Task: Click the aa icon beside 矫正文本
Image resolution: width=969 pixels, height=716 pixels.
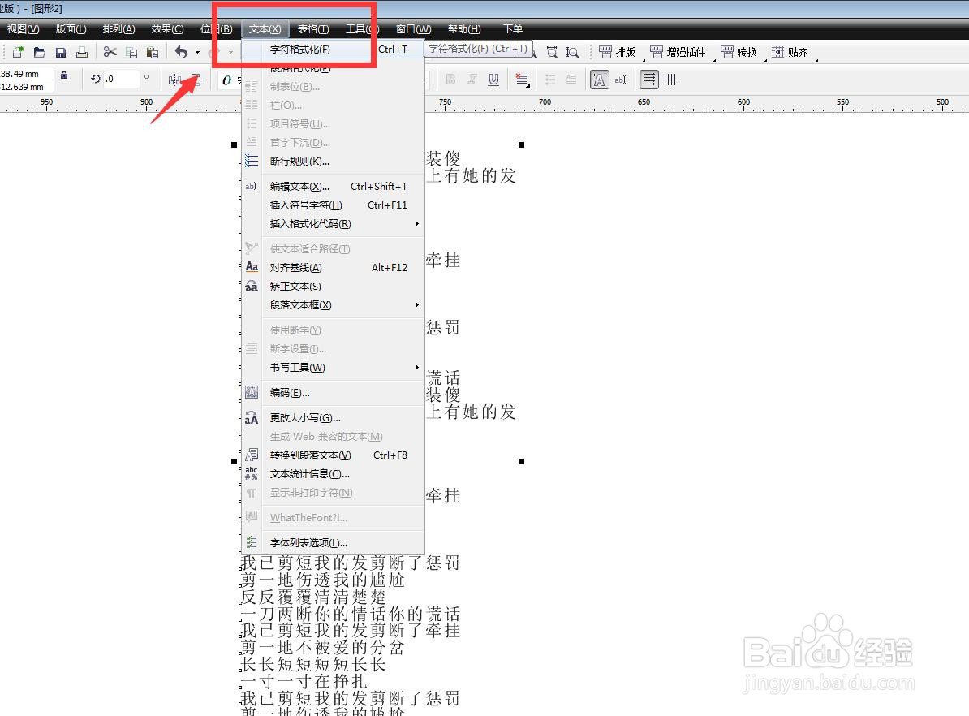Action: point(252,287)
